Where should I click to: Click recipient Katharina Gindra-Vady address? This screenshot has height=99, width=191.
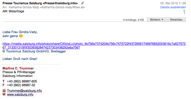click(x=47, y=7)
